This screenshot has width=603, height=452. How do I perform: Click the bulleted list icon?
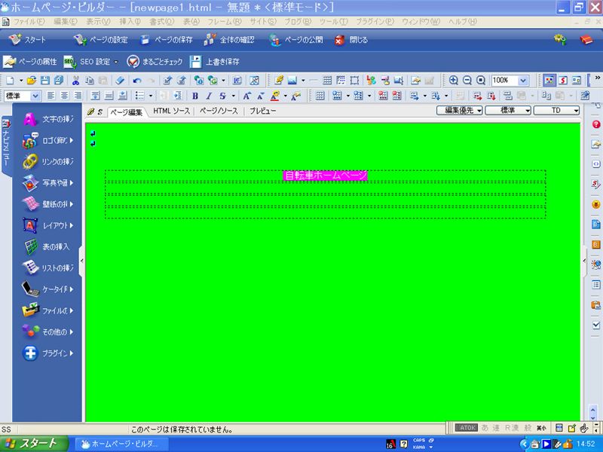(x=140, y=96)
